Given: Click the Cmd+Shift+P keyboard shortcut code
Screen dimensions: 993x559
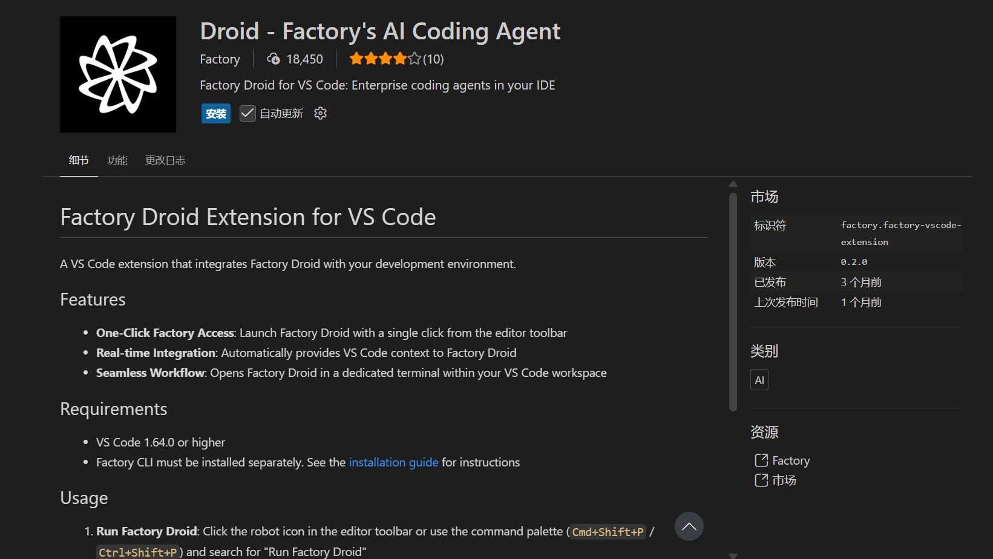Looking at the screenshot, I should click(608, 532).
